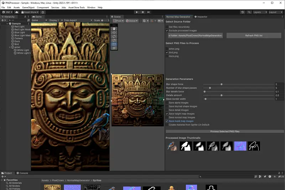Select the Rotate tool in Scene
Viewport: 285px width, 190px height.
click(114, 36)
